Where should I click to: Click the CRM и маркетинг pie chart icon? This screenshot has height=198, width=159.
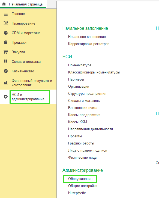[x=6, y=33]
